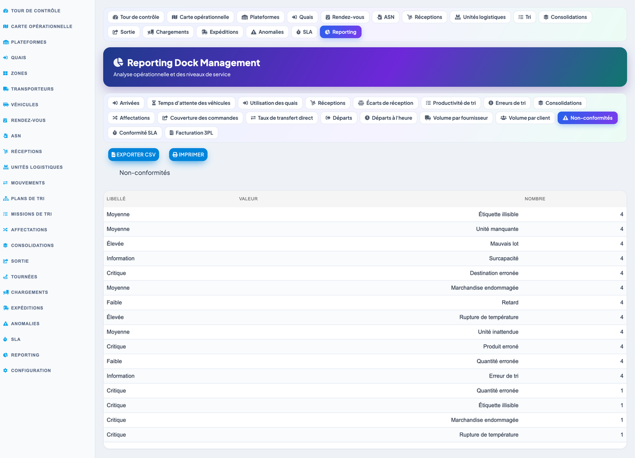Screen dimensions: 635x458
Task: Open the Conformité SLA report
Action: [x=135, y=132]
